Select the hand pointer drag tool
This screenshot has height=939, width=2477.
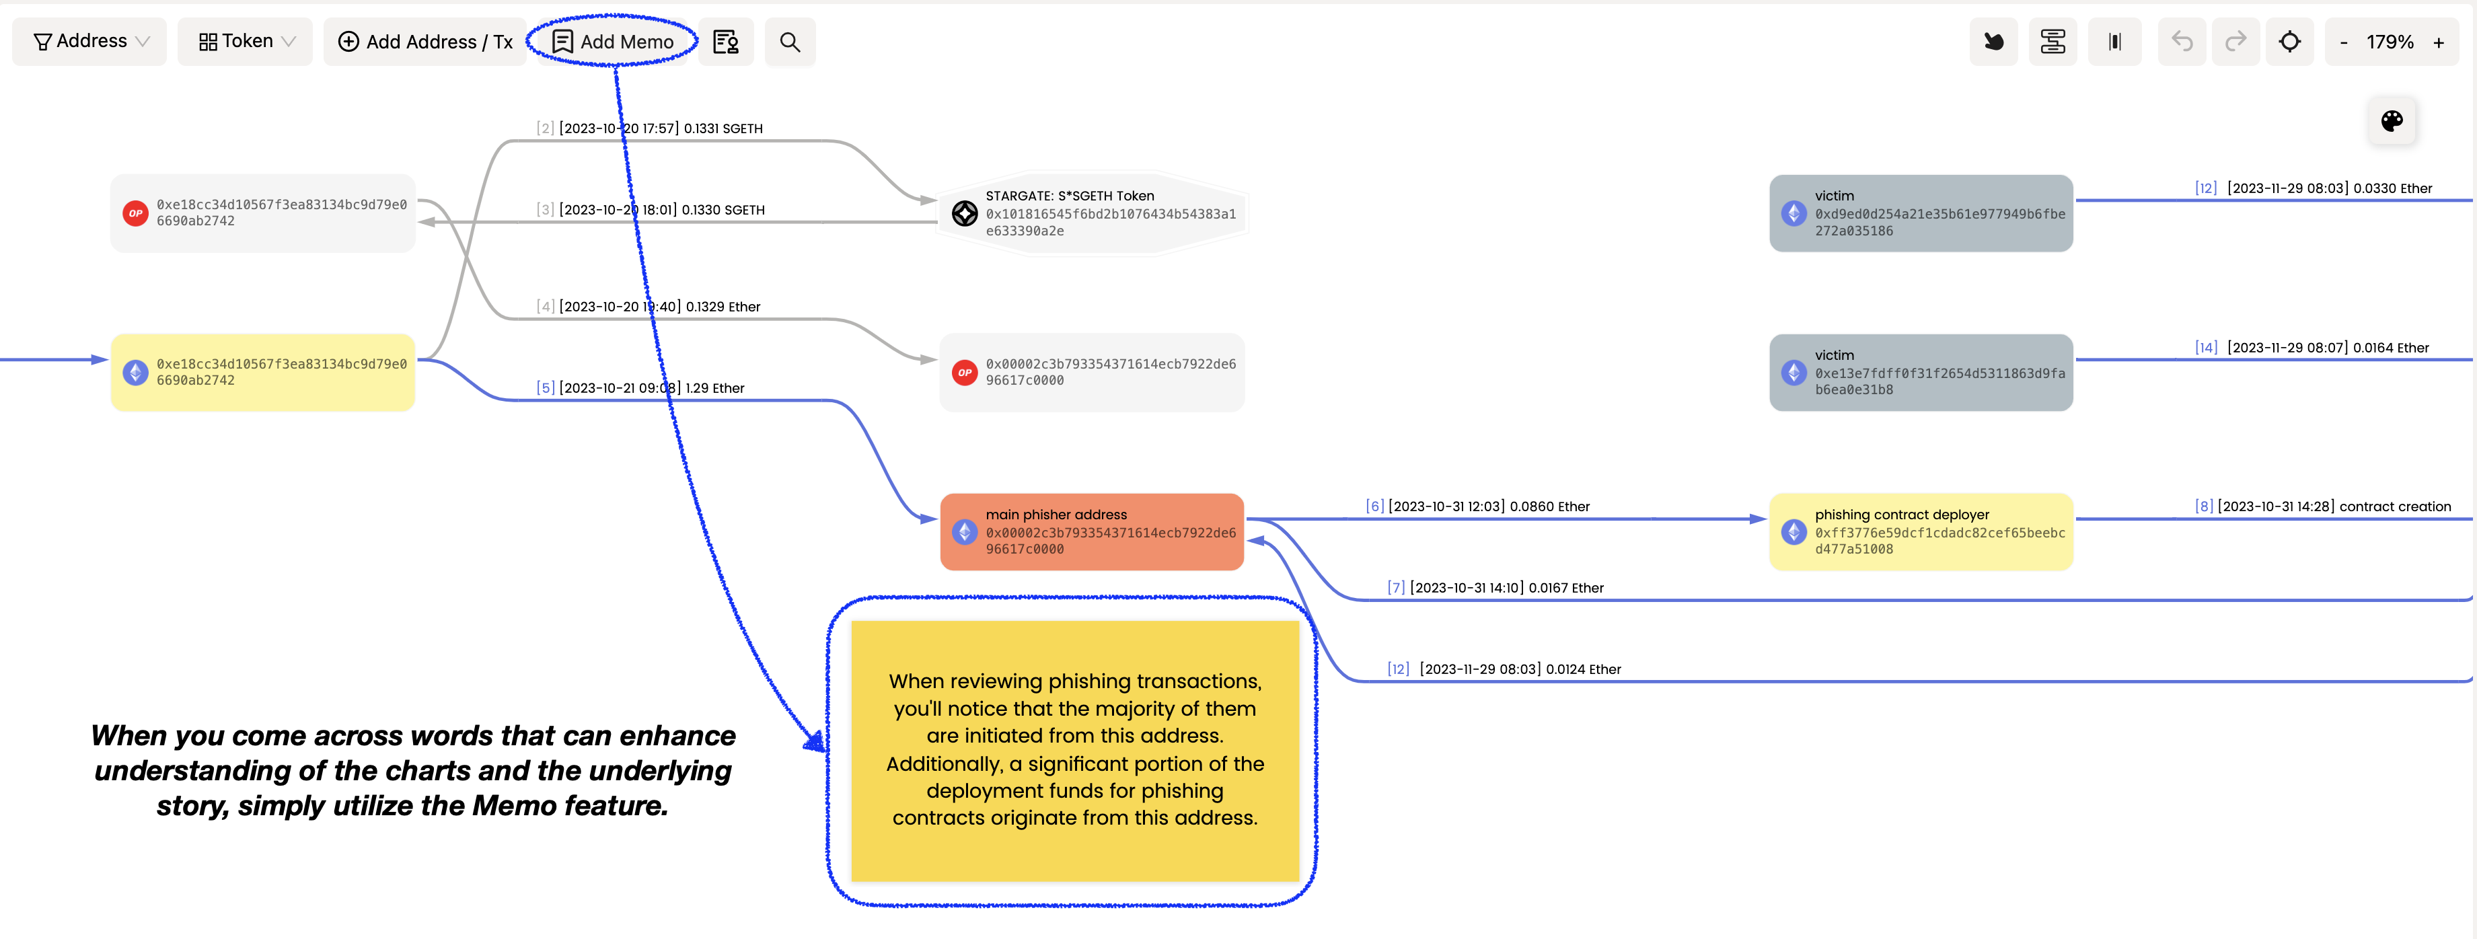tap(1993, 41)
